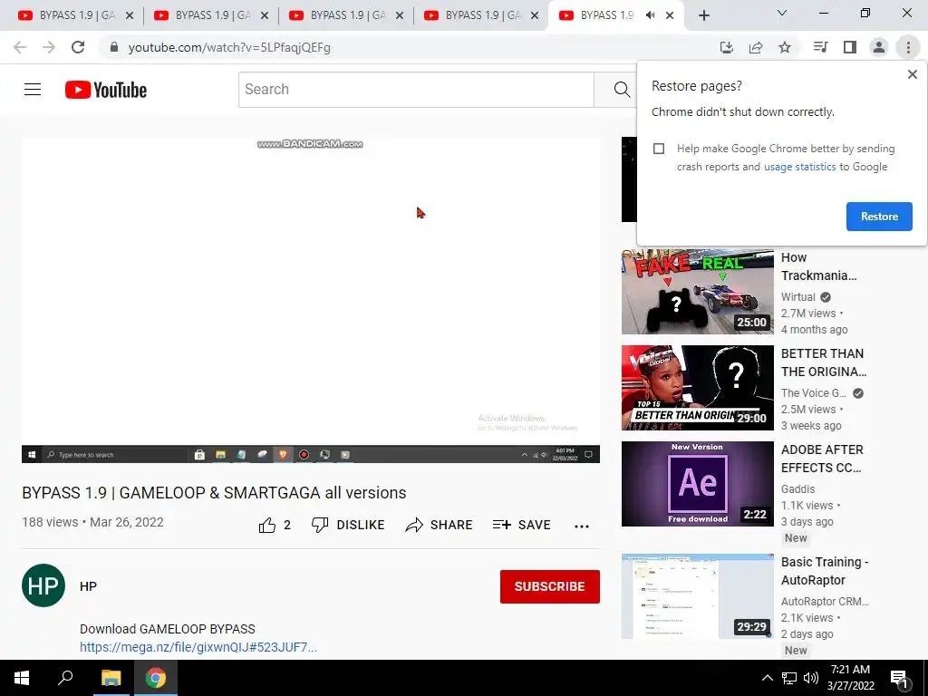Close the active BYPASS 1.9 tab

coord(670,15)
